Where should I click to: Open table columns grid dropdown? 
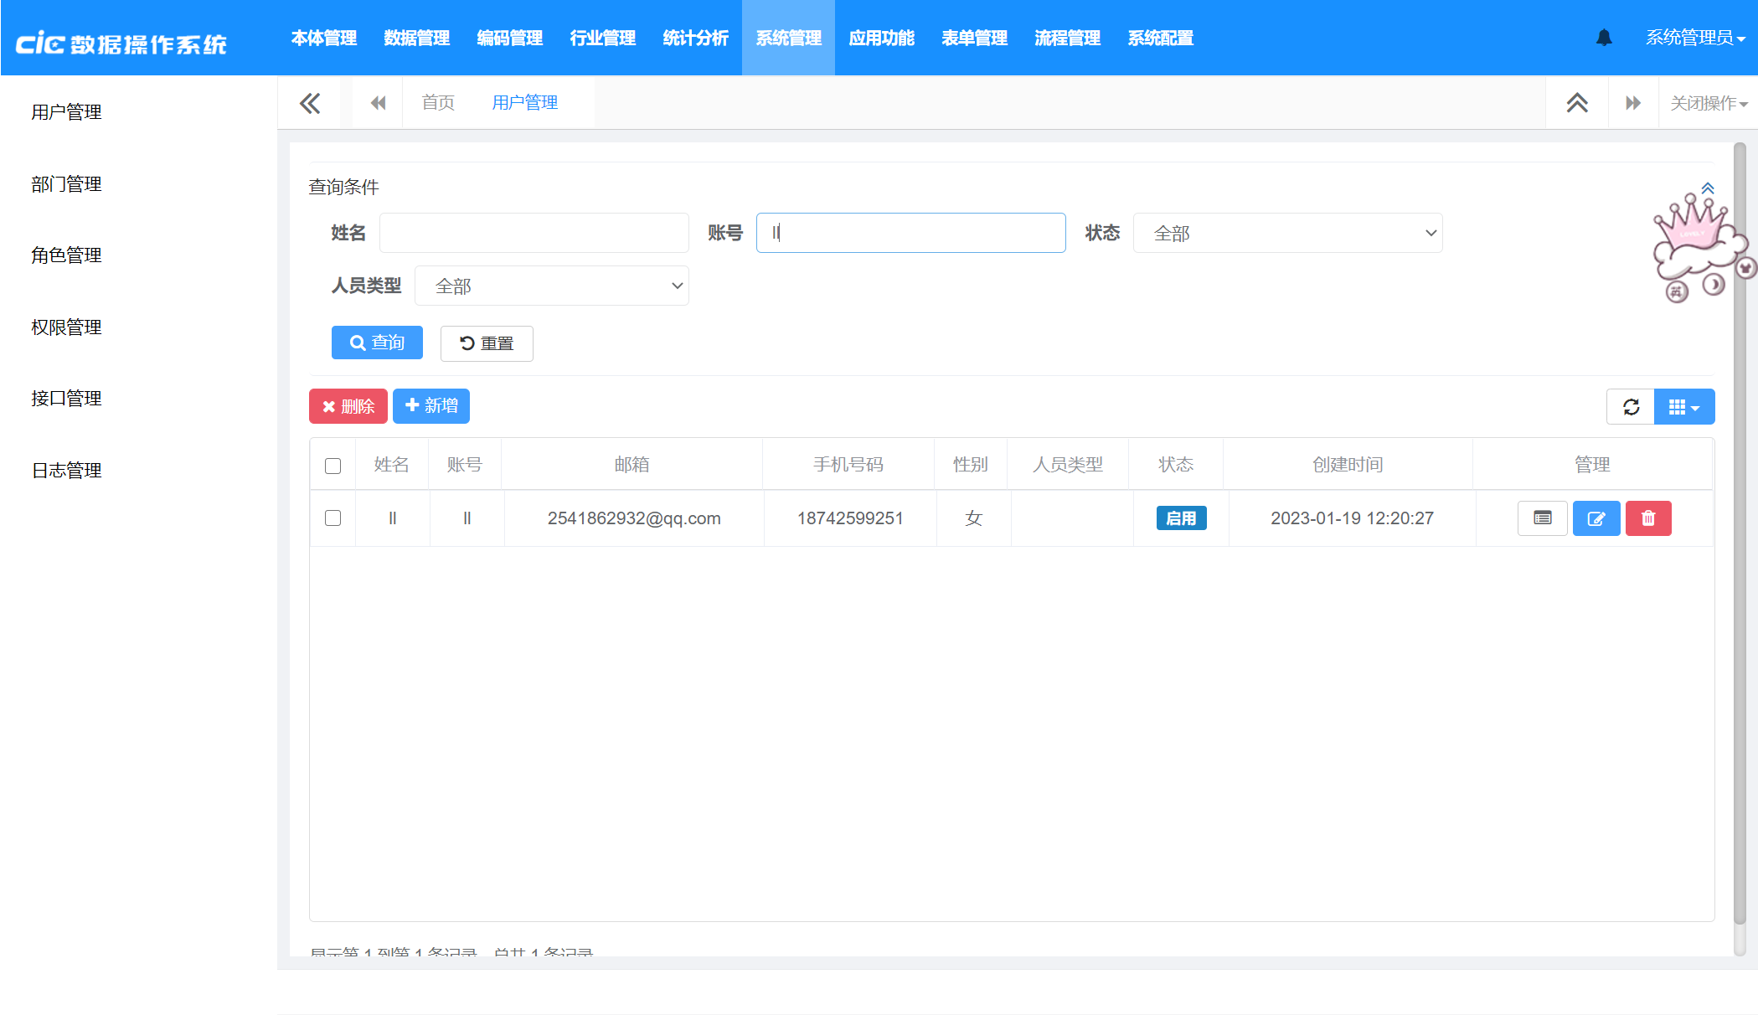pos(1683,407)
